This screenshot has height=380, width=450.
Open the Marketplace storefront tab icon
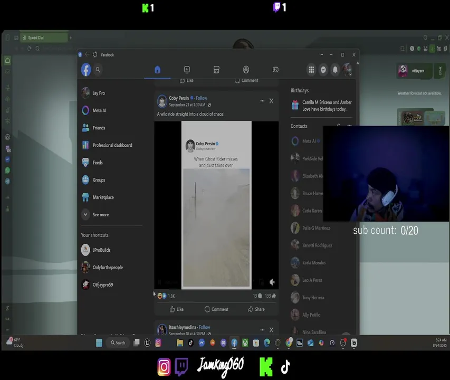(216, 70)
